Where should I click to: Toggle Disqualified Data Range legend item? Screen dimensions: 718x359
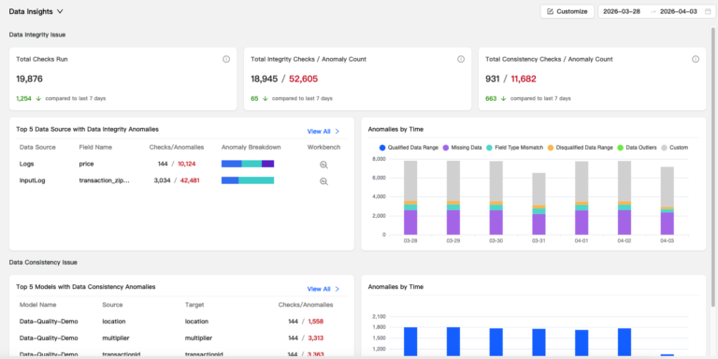pos(581,148)
